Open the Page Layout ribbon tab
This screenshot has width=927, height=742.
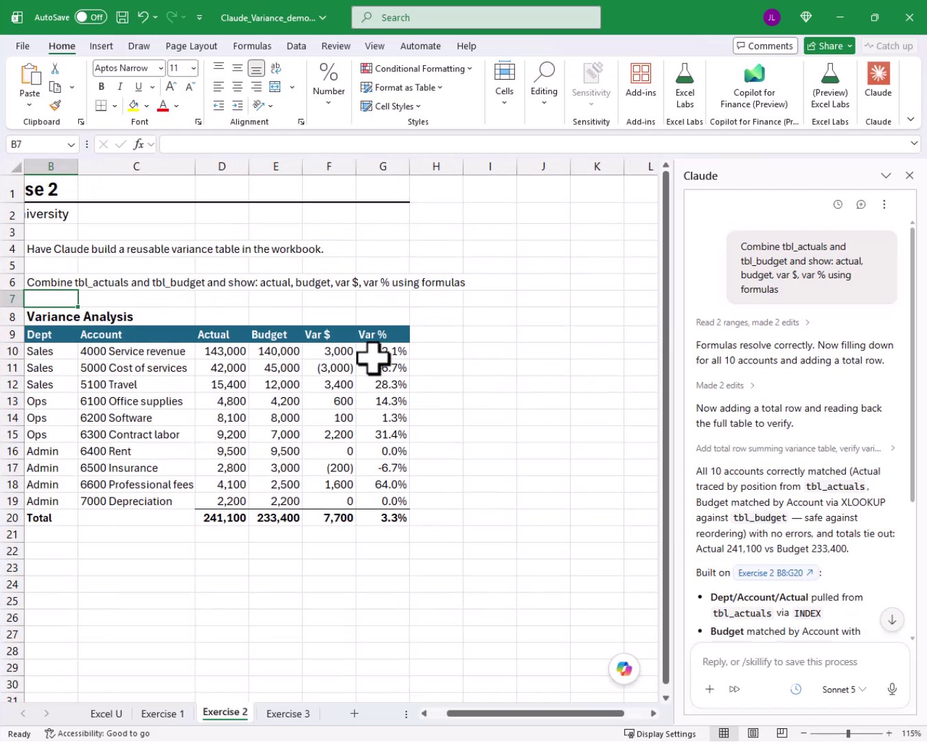pyautogui.click(x=191, y=46)
